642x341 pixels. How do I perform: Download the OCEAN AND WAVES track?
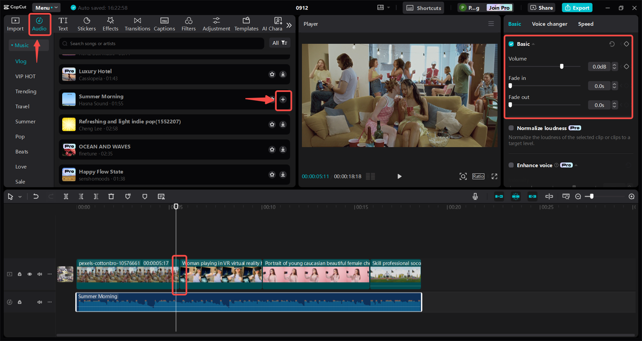(283, 149)
